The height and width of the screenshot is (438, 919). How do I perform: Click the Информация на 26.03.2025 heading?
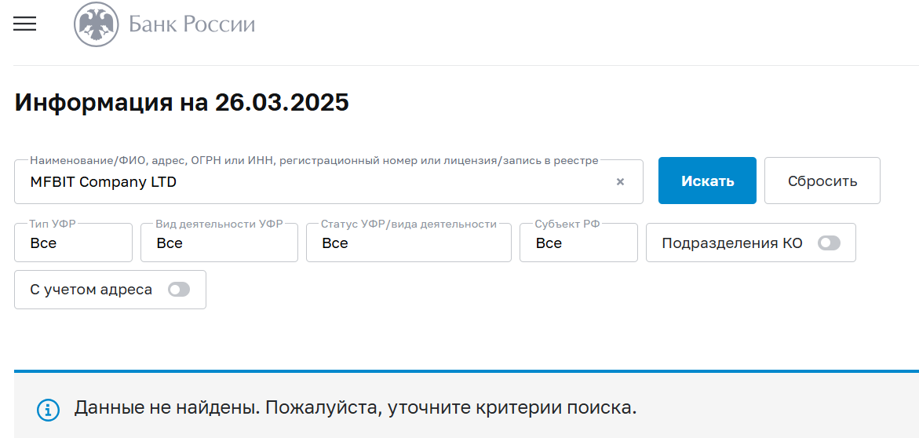pyautogui.click(x=182, y=102)
